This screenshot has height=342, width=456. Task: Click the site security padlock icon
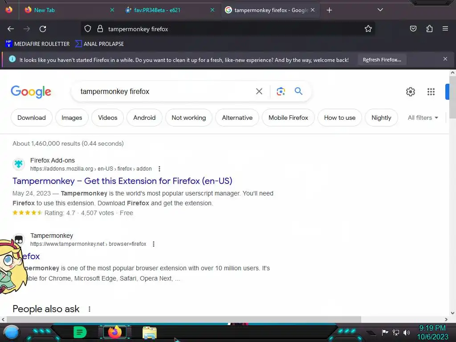tap(100, 29)
